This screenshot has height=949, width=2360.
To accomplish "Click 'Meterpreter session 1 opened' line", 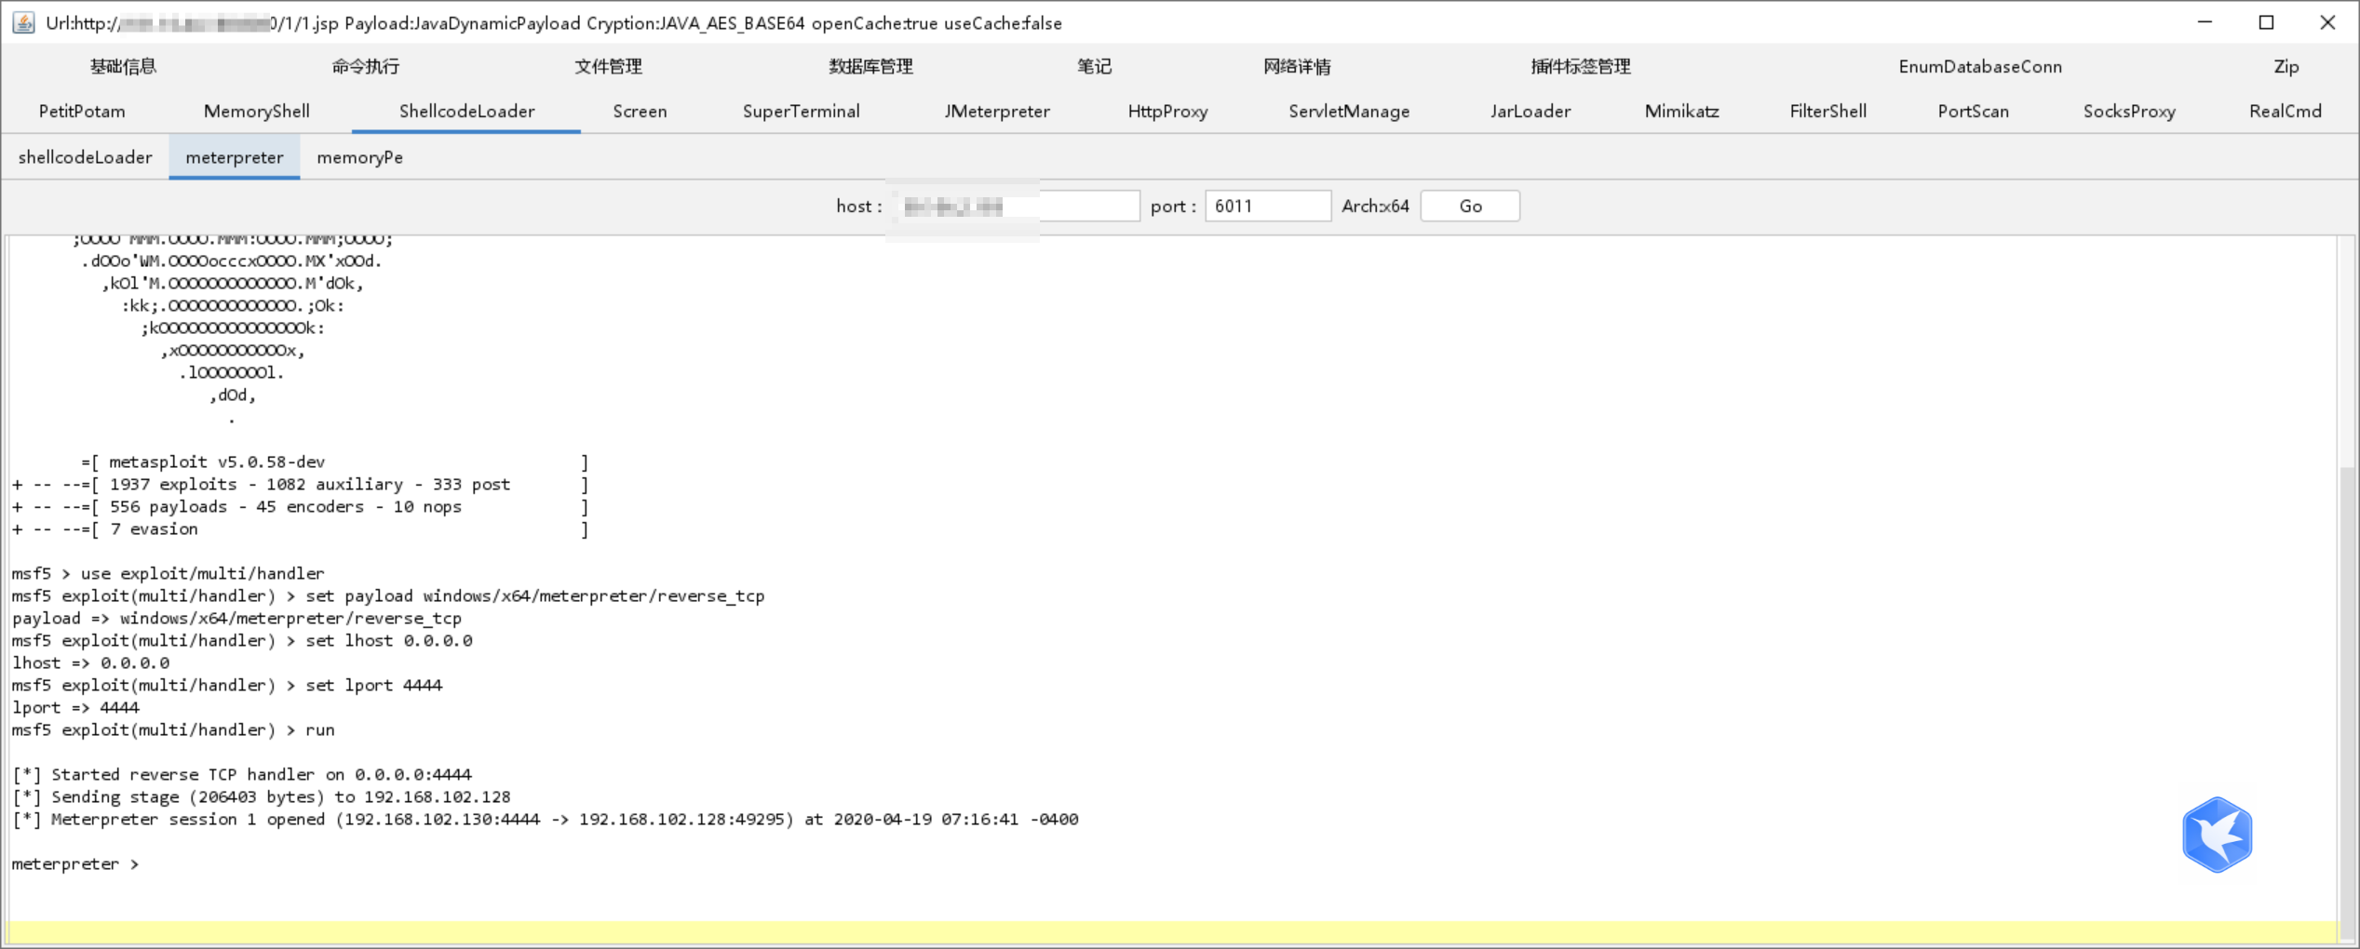I will pos(545,820).
